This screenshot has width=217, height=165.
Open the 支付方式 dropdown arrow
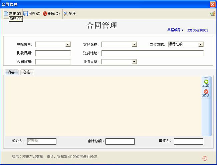201,44
